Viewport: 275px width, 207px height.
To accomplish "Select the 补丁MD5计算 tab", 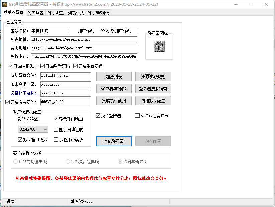I will point(99,13).
